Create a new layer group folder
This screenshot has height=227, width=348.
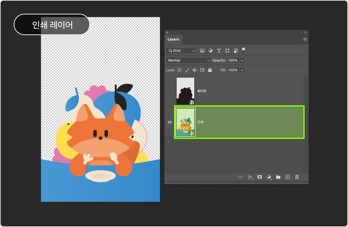[x=278, y=177]
